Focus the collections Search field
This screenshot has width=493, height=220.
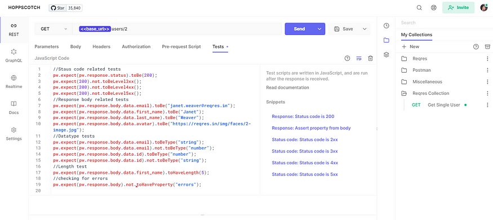point(444,23)
